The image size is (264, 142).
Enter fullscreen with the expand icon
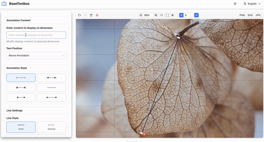point(167,15)
